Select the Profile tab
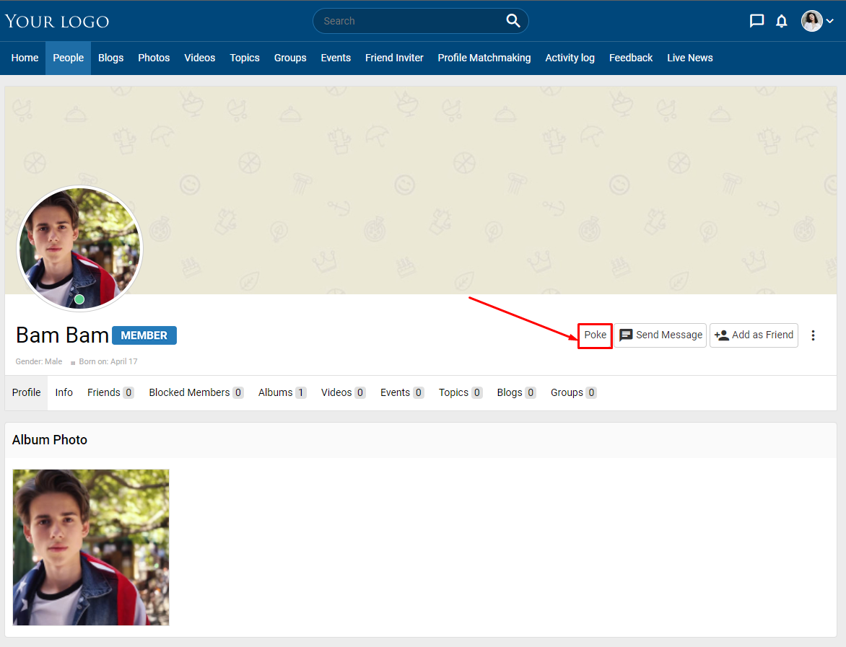This screenshot has width=846, height=647. click(x=27, y=392)
